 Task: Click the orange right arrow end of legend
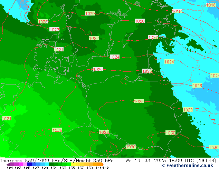pos(103,165)
